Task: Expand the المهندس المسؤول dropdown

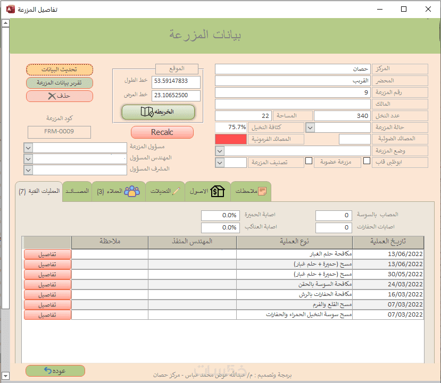Action: [28, 159]
